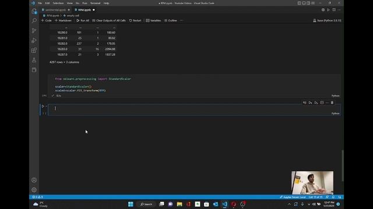Screen dimensions: 373x209
Task: Switch to the sentimental.ipynb tab
Action: pos(55,10)
